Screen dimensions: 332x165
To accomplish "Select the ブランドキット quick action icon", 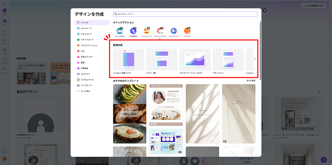I will tap(147, 31).
